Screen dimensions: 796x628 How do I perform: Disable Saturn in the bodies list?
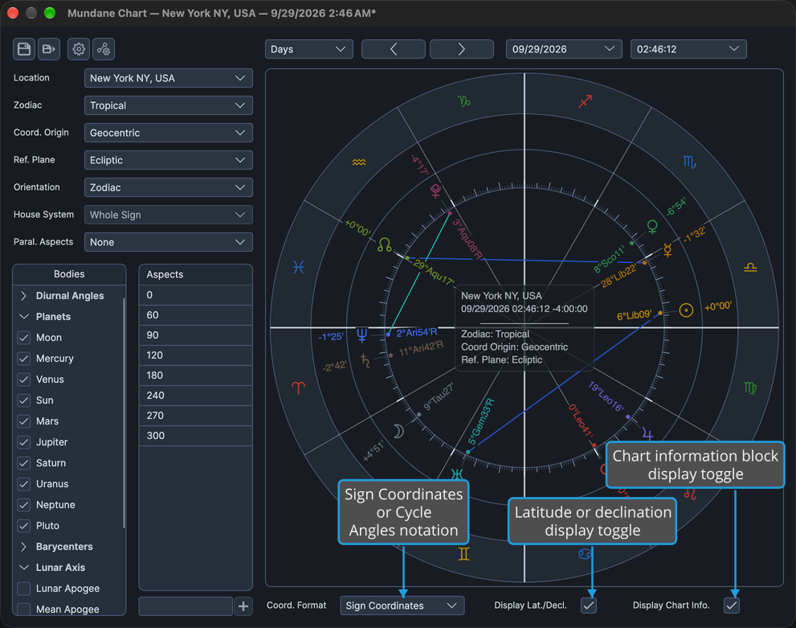24,463
